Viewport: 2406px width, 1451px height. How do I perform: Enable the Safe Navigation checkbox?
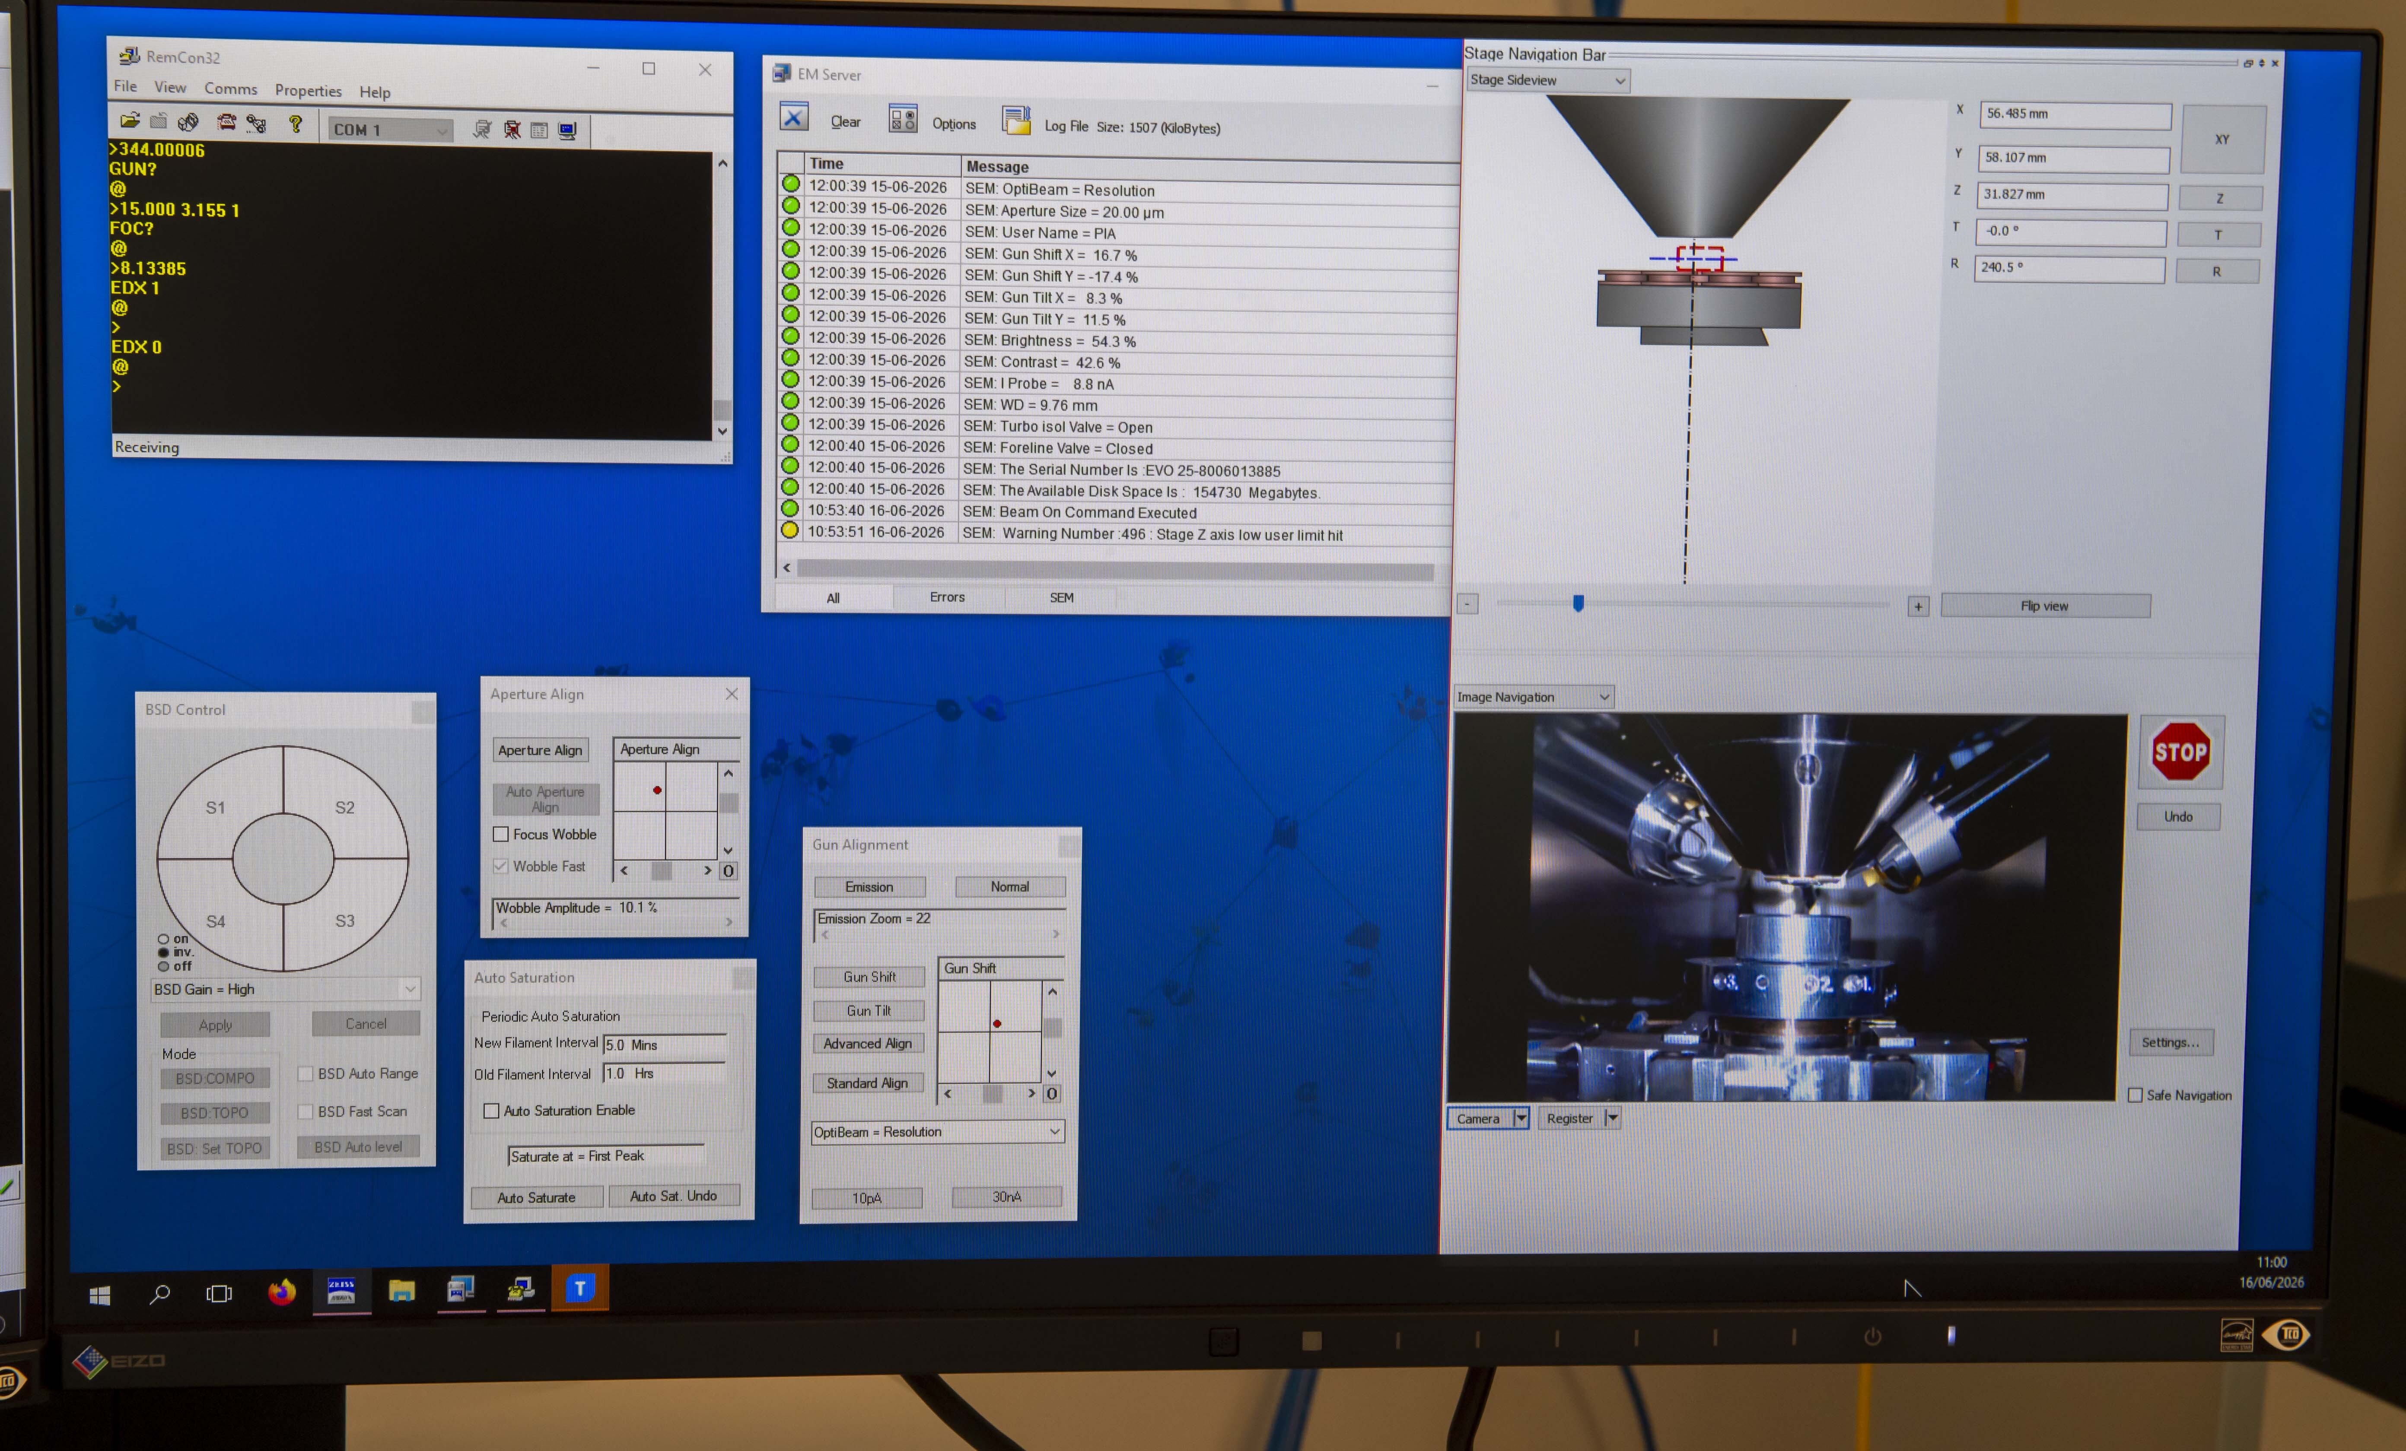(x=2135, y=1095)
